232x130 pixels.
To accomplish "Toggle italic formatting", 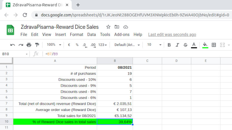I will pos(177,45).
